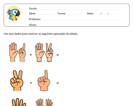Click the equals sign in first addition
The height and width of the screenshot is (106, 133).
(x=58, y=55)
